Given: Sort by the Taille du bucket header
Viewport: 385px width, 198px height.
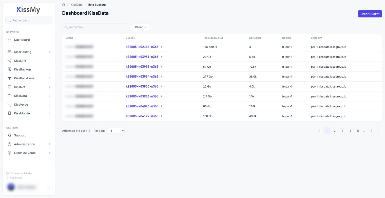Looking at the screenshot, I should [x=213, y=38].
